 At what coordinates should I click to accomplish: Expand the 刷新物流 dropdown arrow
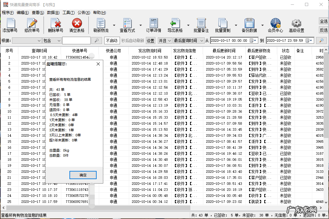tap(114, 25)
